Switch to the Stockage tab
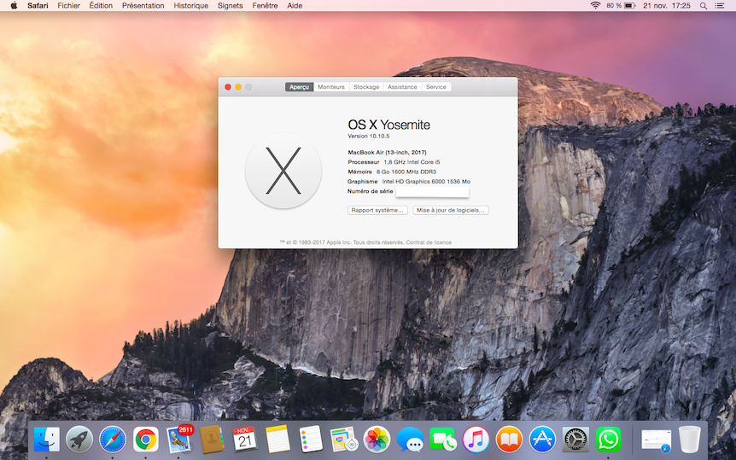Screen dimensions: 736x460 [x=366, y=87]
